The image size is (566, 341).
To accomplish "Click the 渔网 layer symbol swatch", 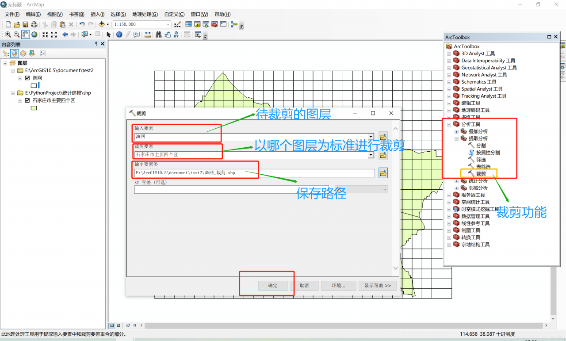I will pos(34,85).
